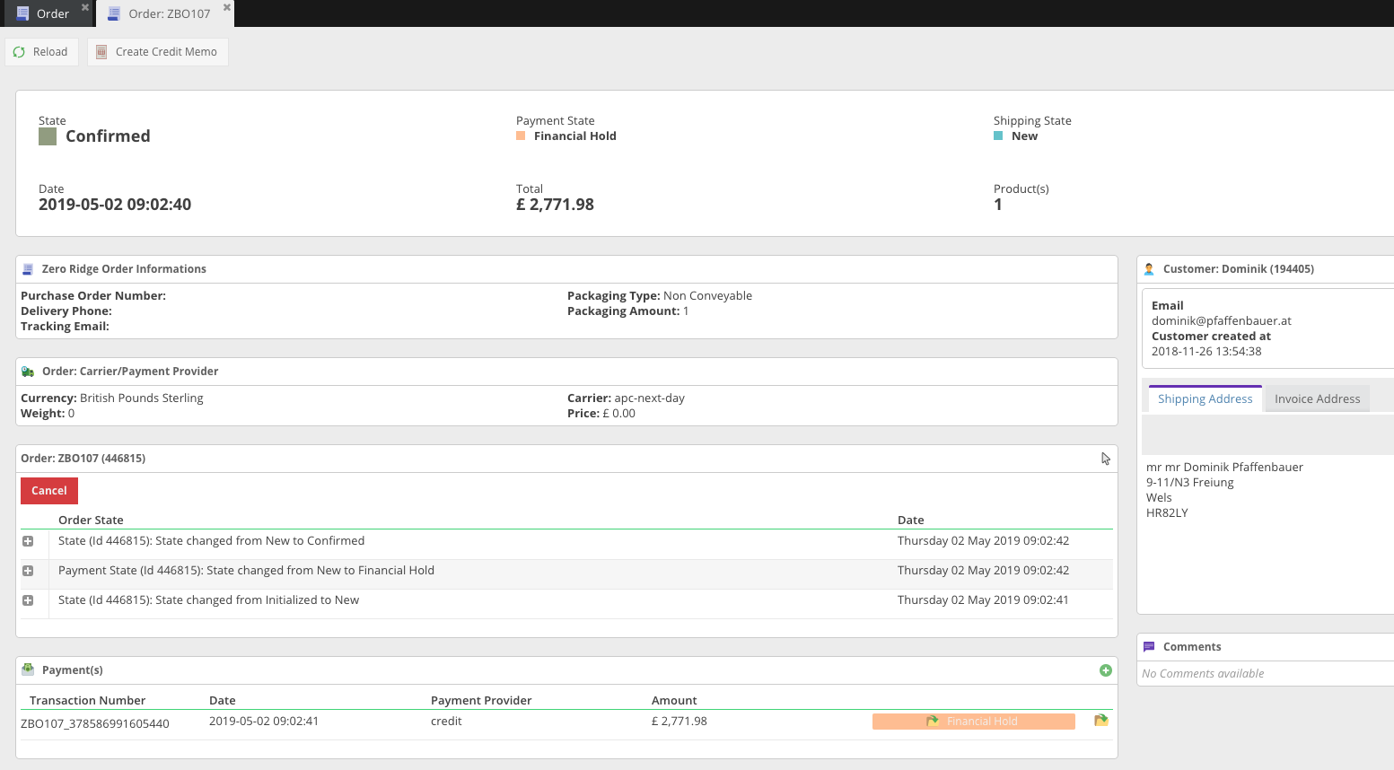Expand the 'New to Financial Hold' payment row
Screen dimensions: 1394x770
point(28,571)
